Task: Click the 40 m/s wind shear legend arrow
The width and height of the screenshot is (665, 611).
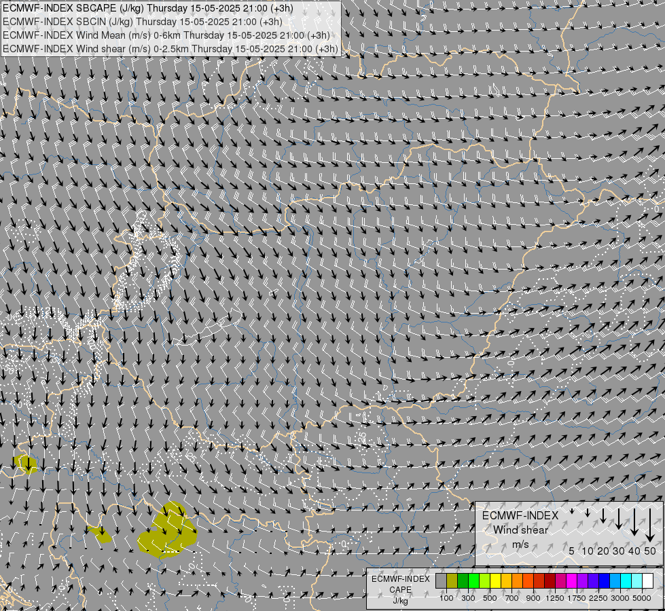Action: click(634, 521)
